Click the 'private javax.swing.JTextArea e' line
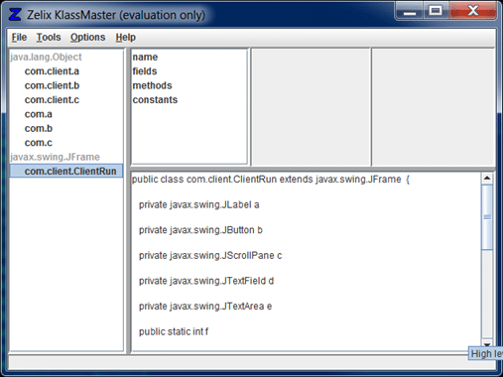 tap(205, 307)
